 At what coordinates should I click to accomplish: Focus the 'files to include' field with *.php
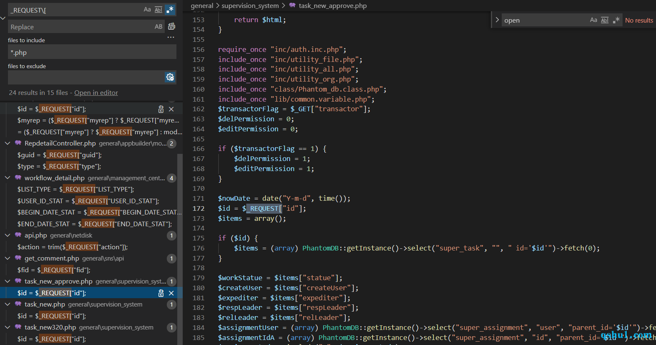(92, 52)
